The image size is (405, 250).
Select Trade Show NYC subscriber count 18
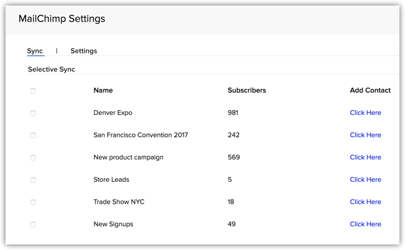coord(230,202)
